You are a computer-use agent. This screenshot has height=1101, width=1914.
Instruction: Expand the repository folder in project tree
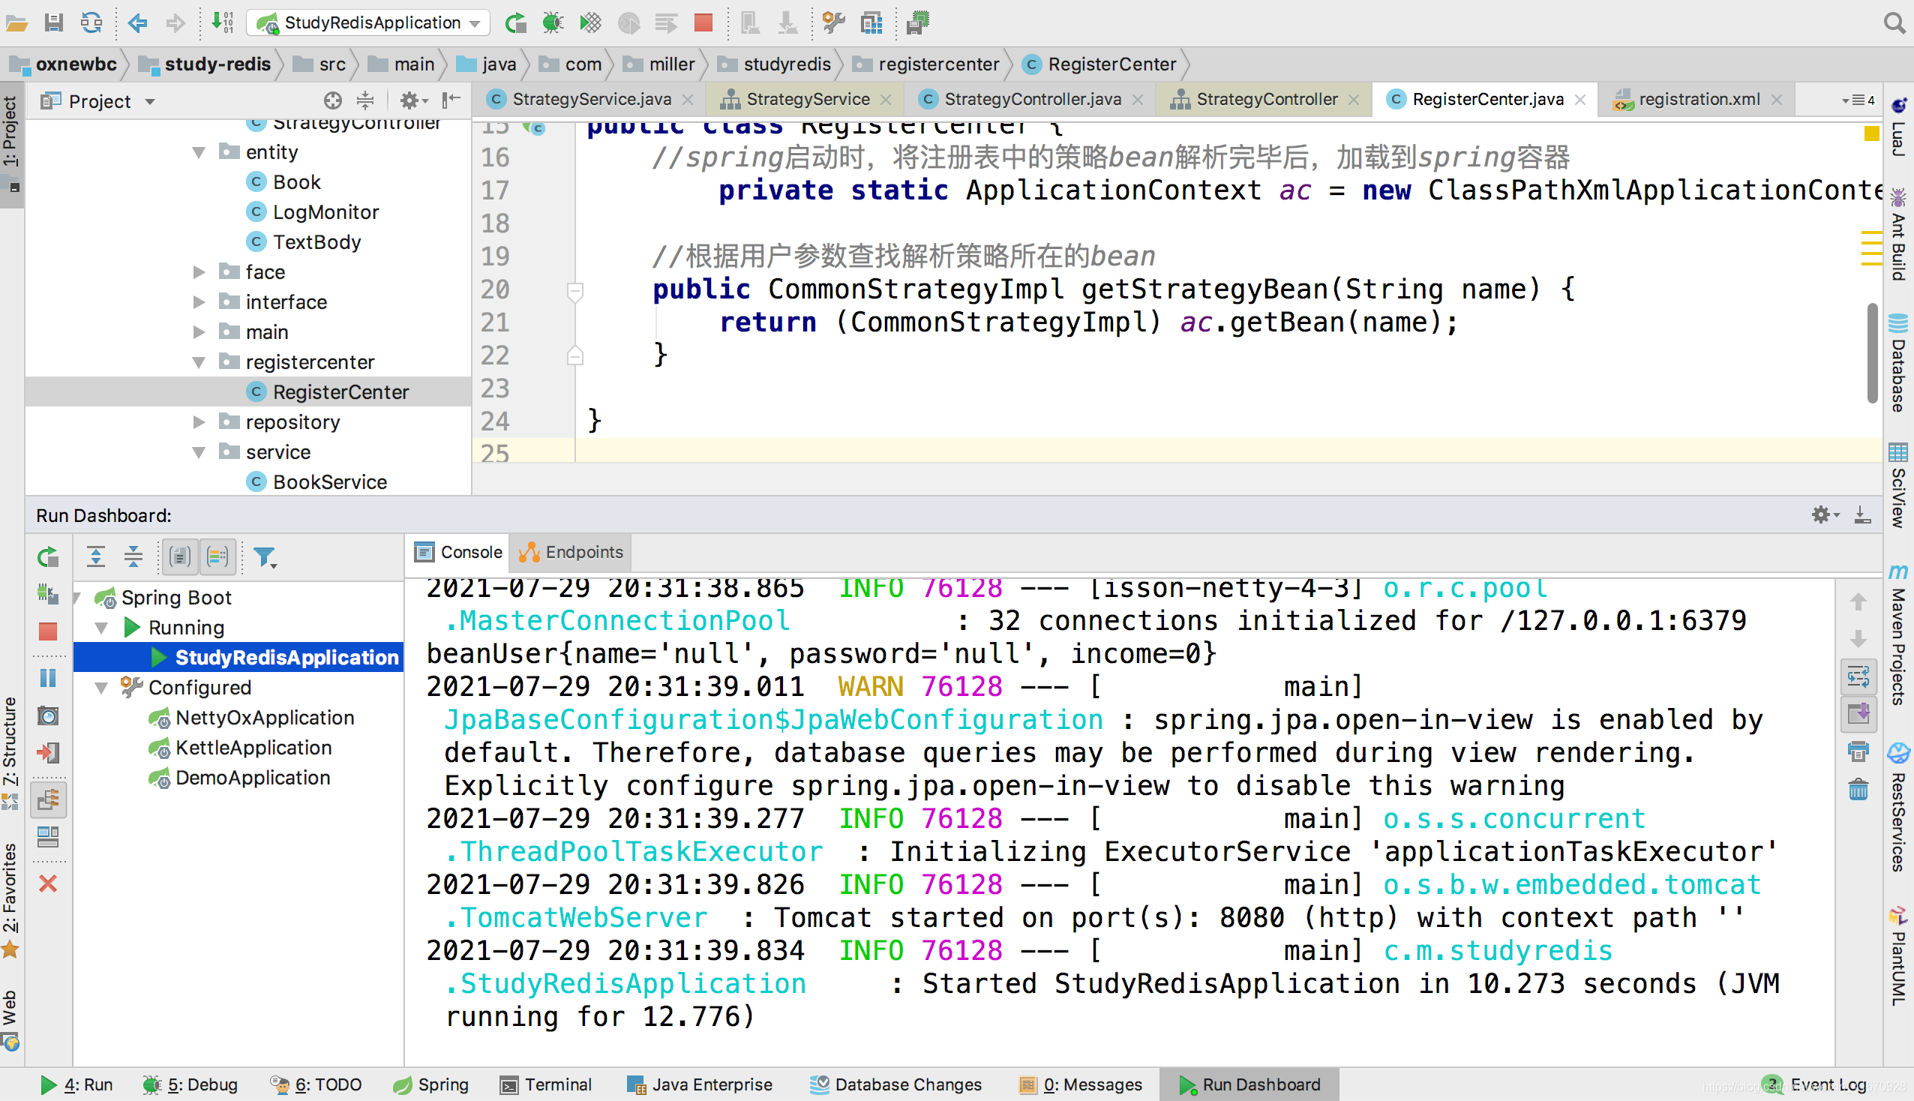199,422
